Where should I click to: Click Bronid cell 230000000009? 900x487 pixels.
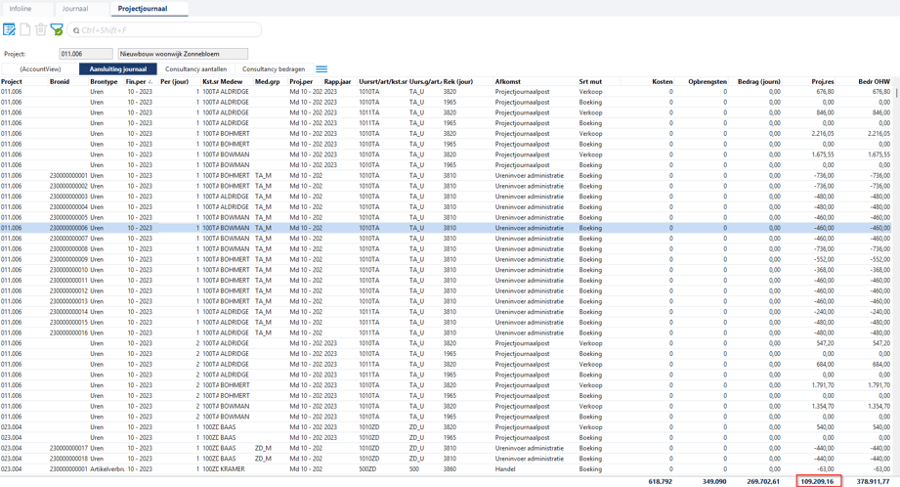[68, 259]
